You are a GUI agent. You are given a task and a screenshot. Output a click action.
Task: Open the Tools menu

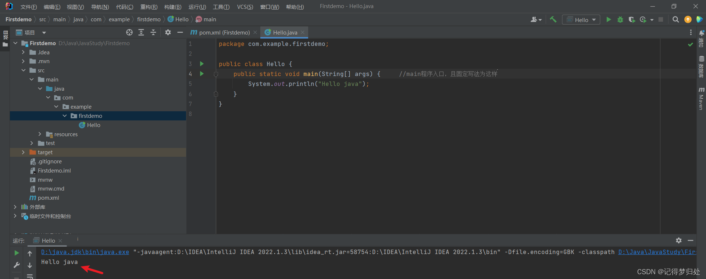tap(221, 7)
